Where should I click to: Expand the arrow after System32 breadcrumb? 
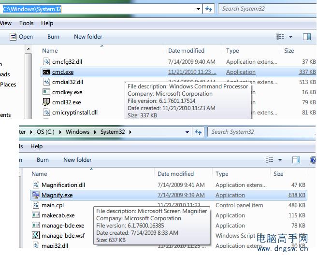(x=130, y=132)
